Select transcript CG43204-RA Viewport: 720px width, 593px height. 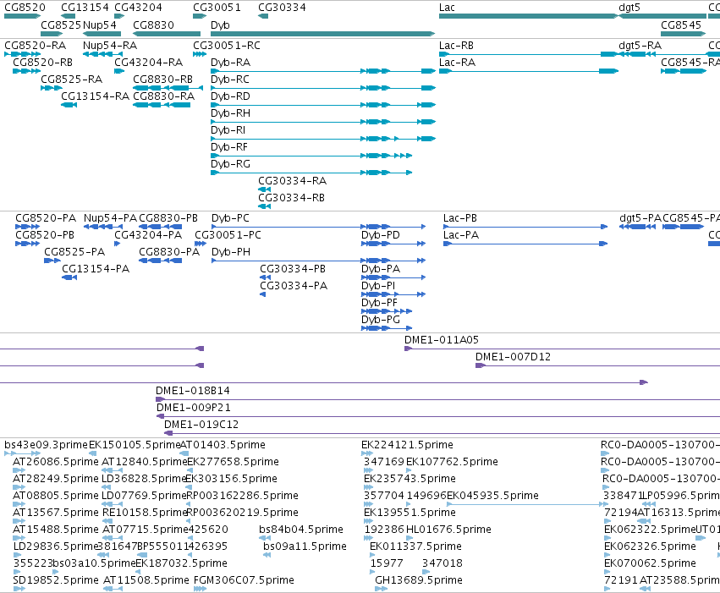(x=148, y=63)
